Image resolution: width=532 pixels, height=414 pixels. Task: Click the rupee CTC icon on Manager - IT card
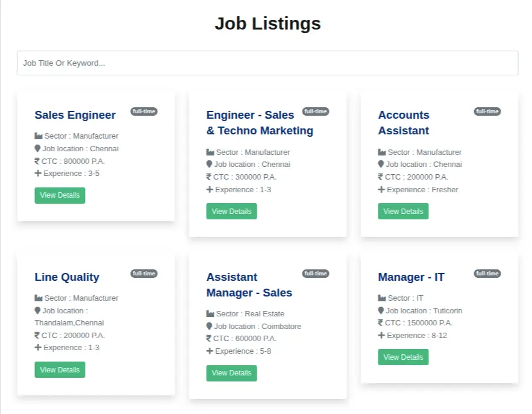click(381, 322)
